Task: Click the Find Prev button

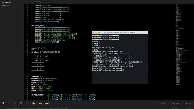Action: coord(175,103)
